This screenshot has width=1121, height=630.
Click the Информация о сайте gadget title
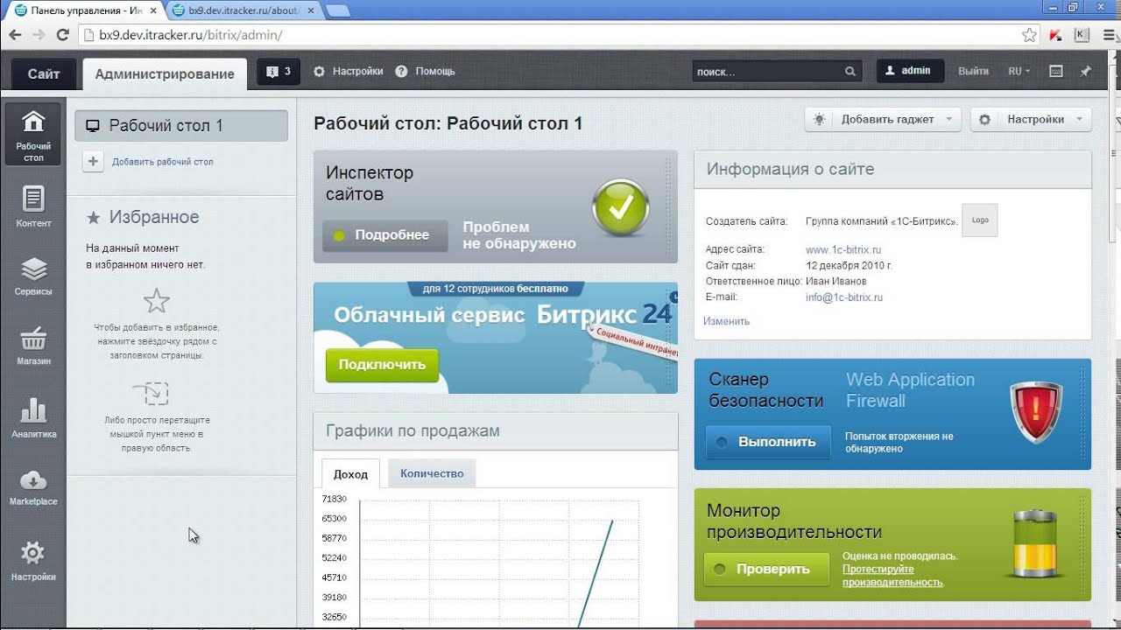tap(790, 169)
